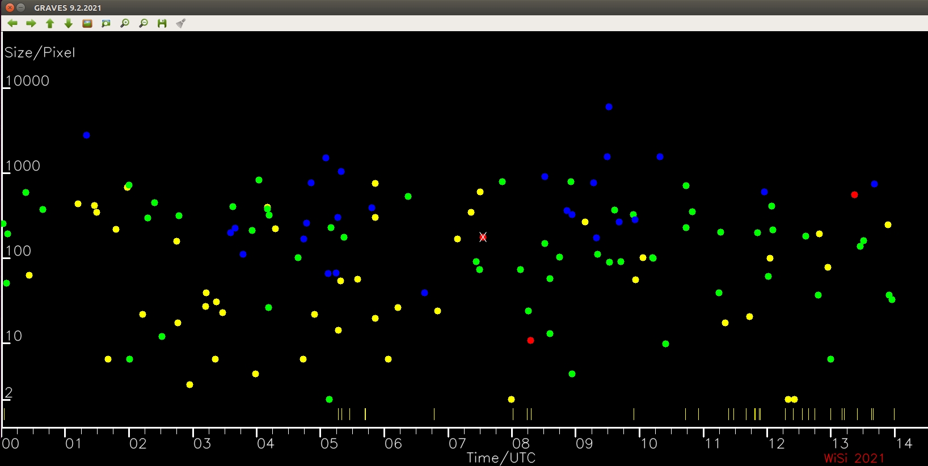Click the isolated yellow tick mark near 06:45
The image size is (928, 466).
click(x=434, y=414)
